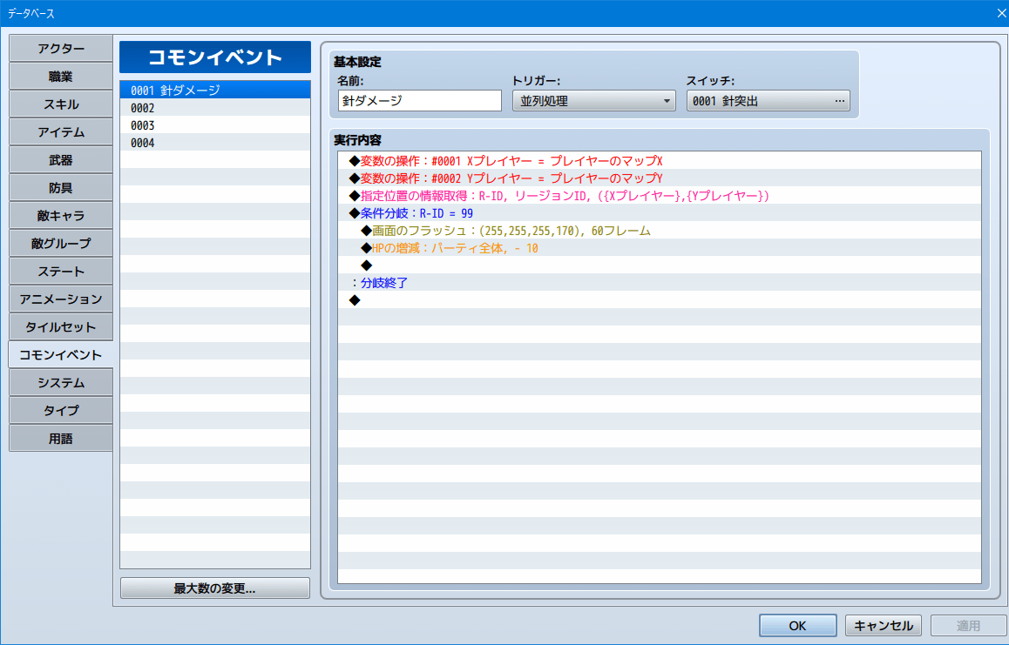Screen dimensions: 1009x645
Task: Click the キャンセル button
Action: (x=883, y=626)
